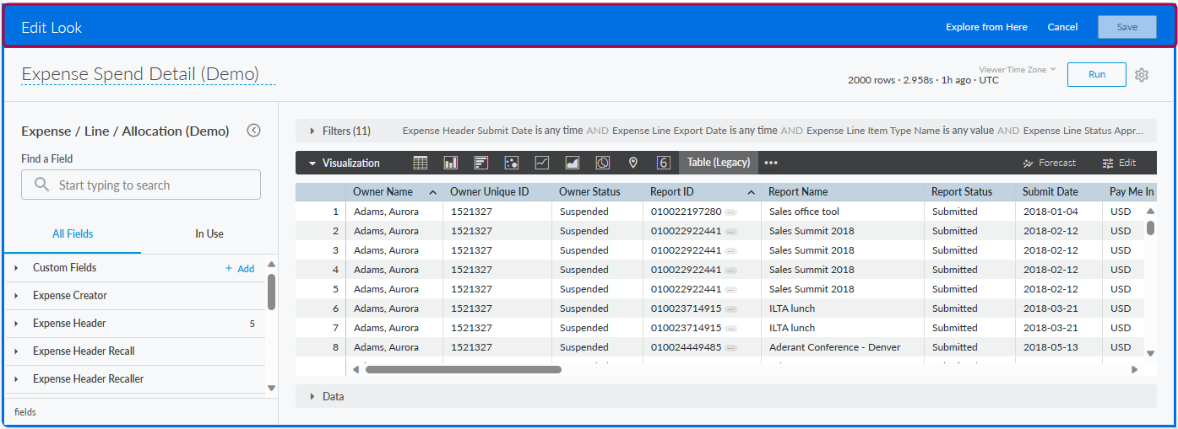Collapse the Visualization section

[313, 164]
